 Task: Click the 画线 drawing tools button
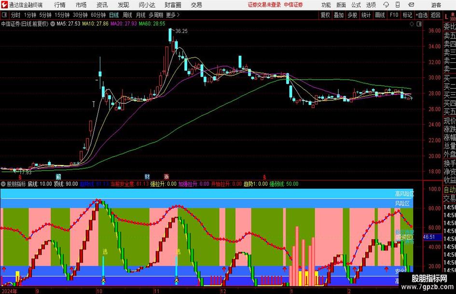pos(380,15)
